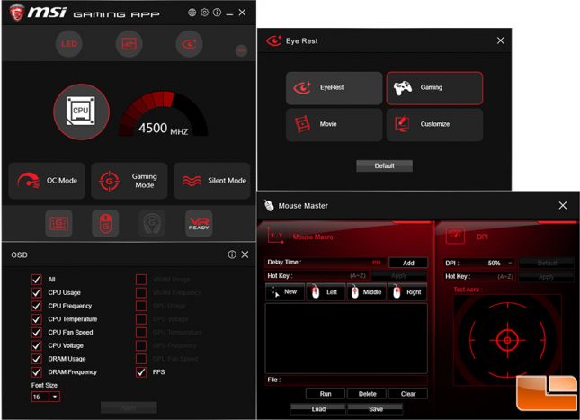Click Left mouse button macro
Screen dimensions: 580x420
pos(326,292)
